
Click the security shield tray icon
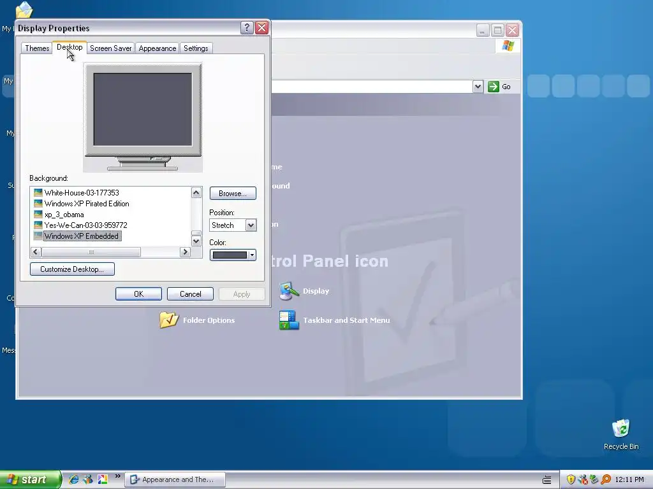point(571,479)
